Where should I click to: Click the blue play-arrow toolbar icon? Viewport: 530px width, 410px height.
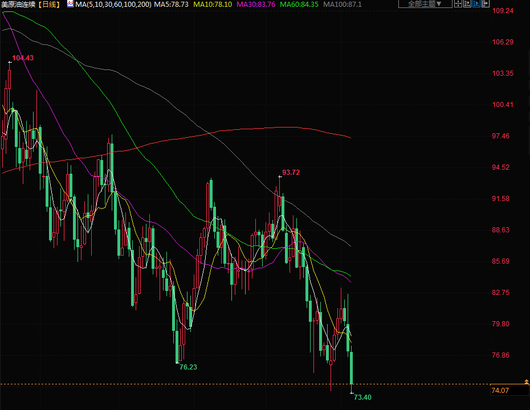tap(477, 4)
